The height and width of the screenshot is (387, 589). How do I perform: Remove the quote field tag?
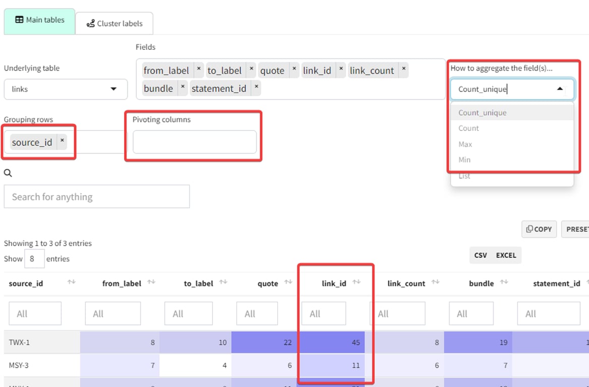click(294, 70)
